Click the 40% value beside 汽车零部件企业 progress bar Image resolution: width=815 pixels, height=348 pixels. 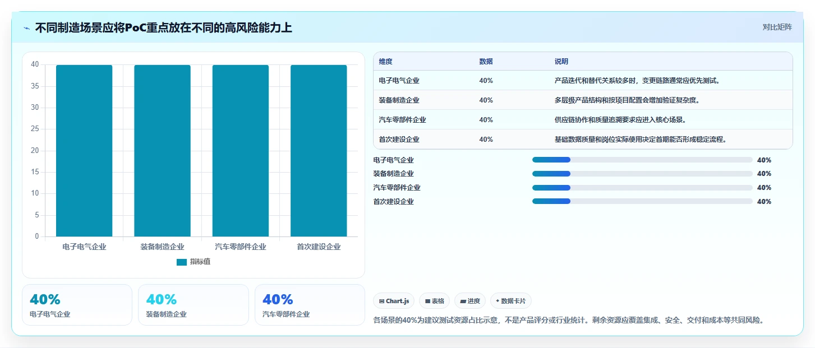click(x=764, y=188)
